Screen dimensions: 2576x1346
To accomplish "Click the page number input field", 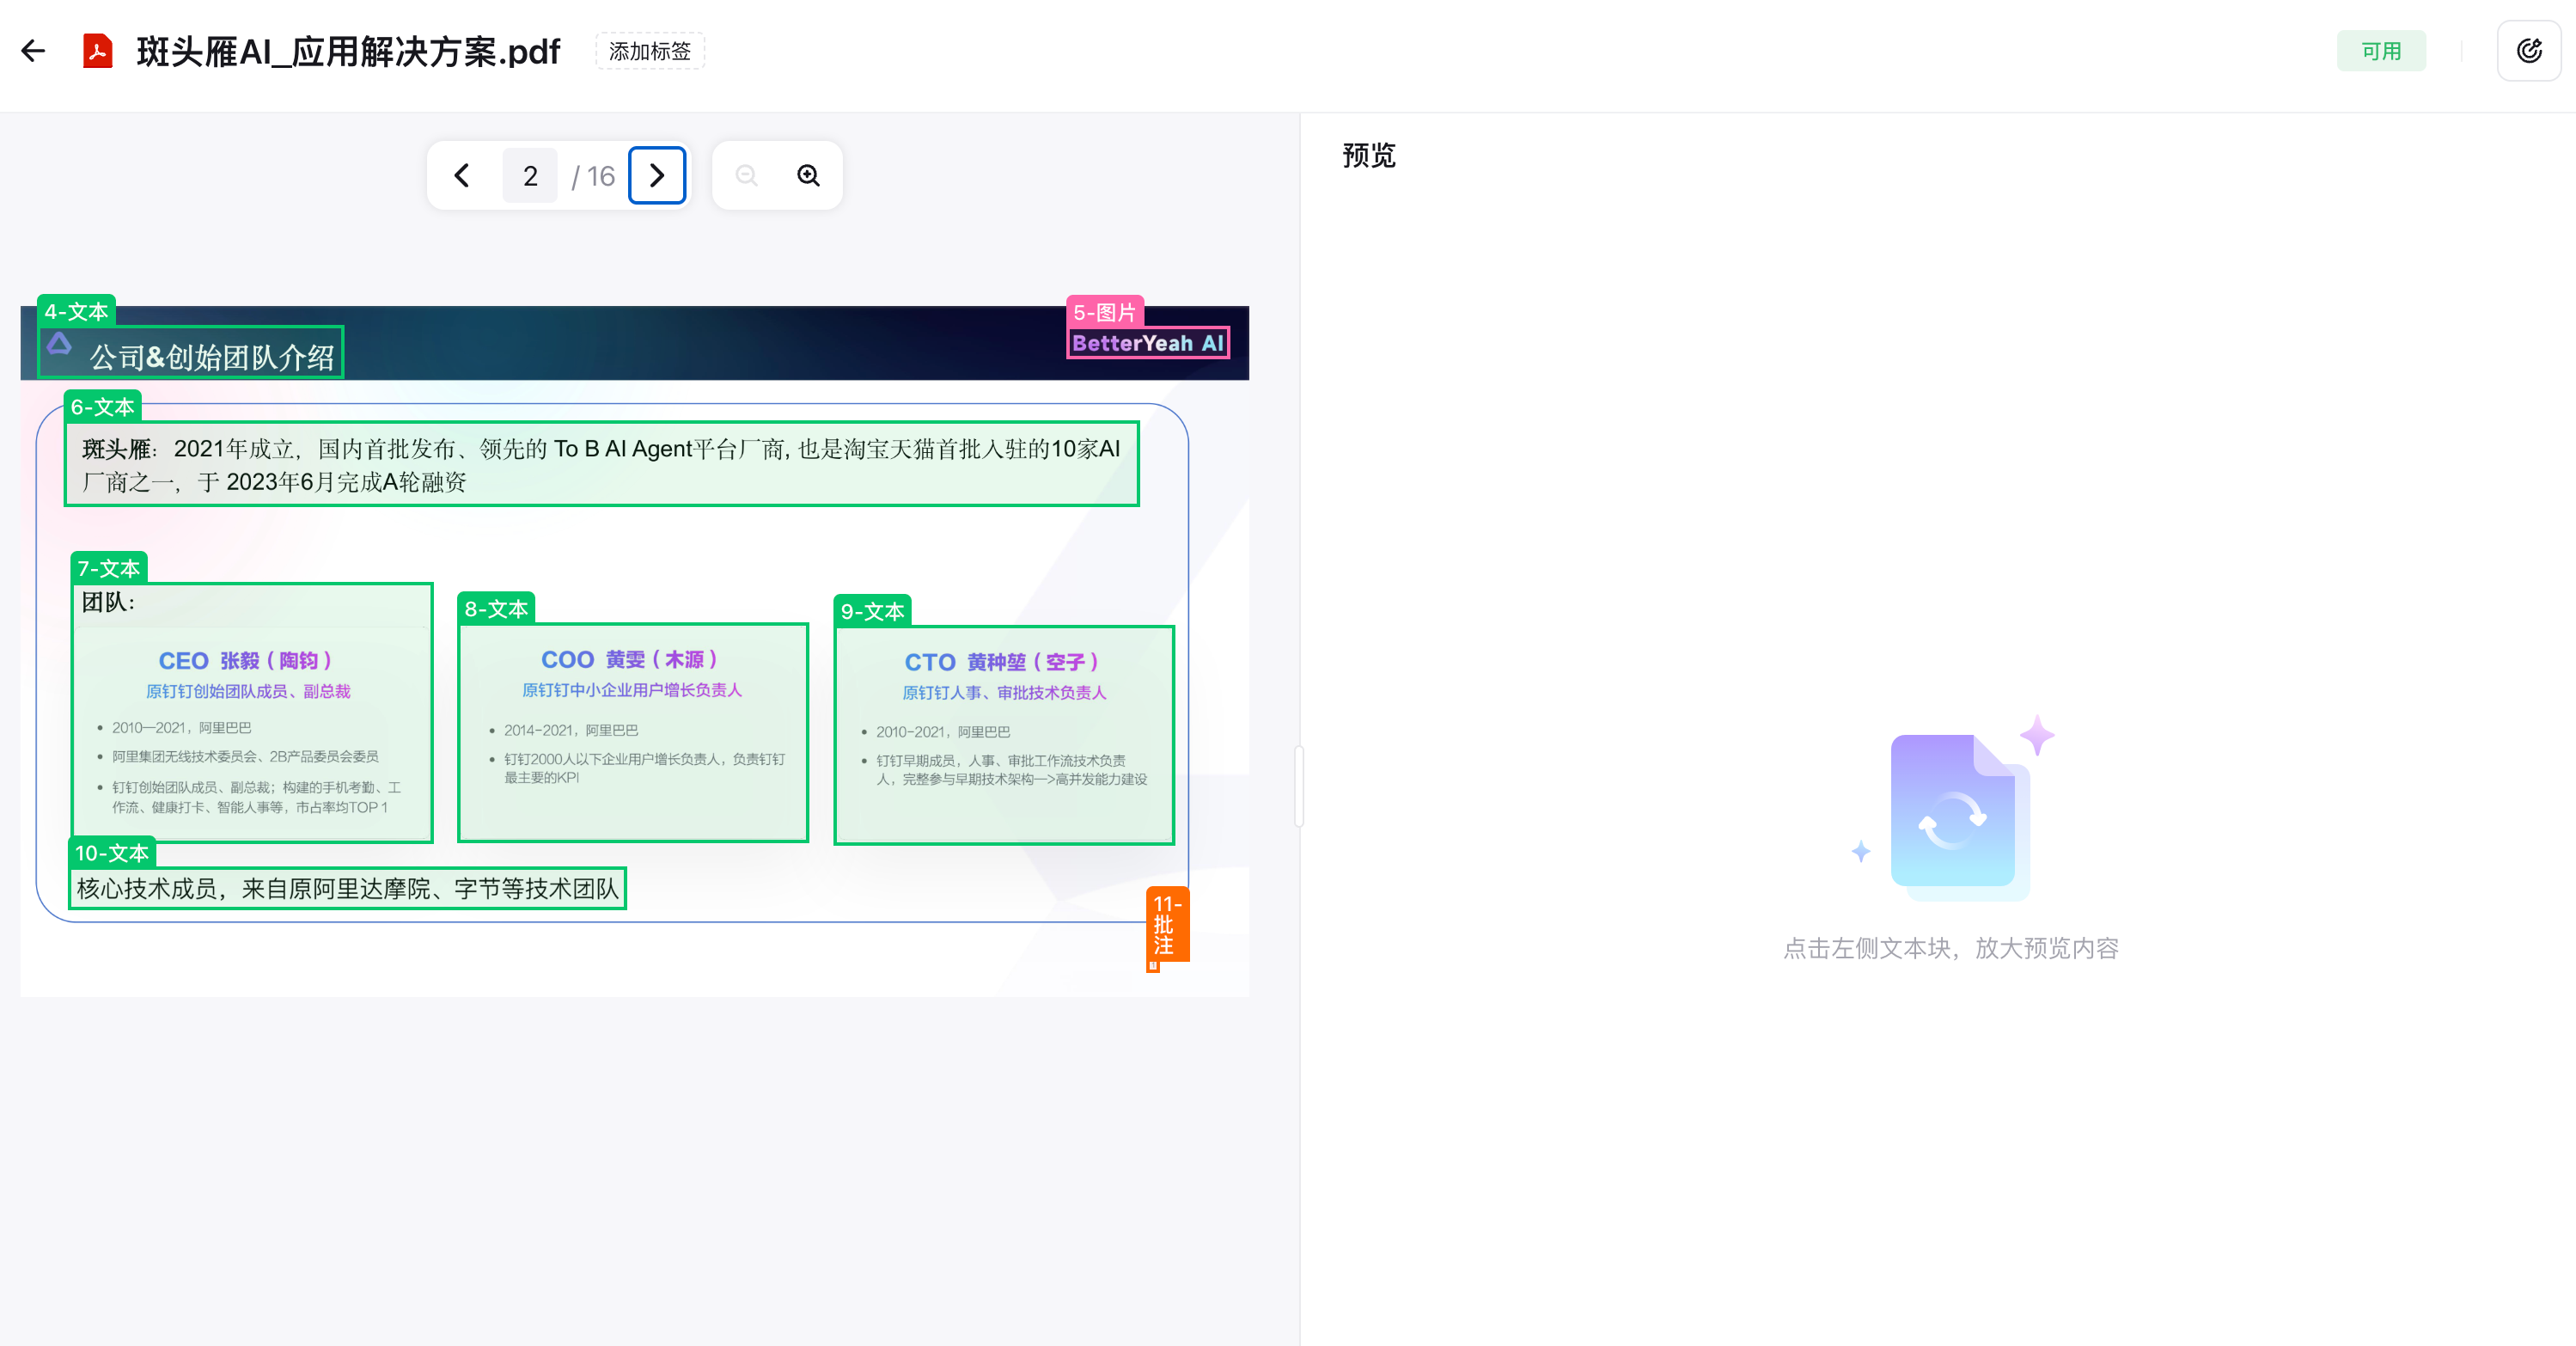I will point(530,176).
